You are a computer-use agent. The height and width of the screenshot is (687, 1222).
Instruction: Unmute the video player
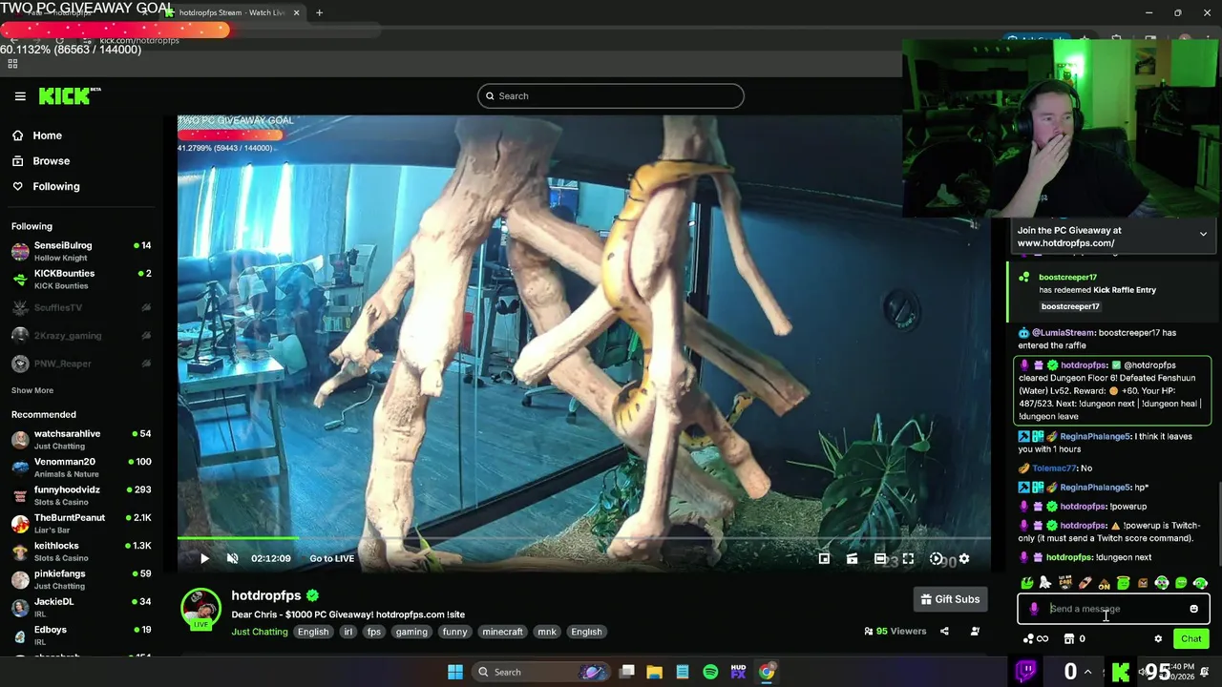click(232, 559)
